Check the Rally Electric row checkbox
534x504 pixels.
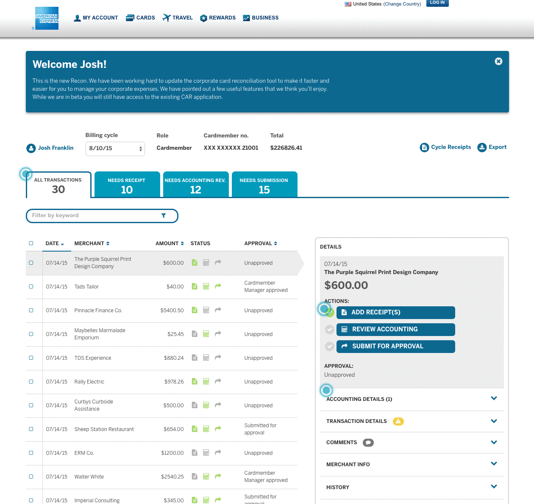[31, 381]
